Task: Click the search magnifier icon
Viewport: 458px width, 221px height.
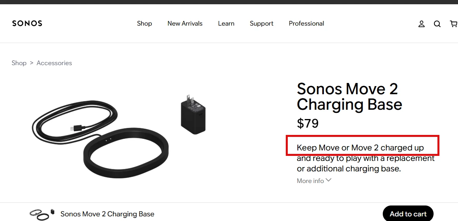Action: pos(437,24)
